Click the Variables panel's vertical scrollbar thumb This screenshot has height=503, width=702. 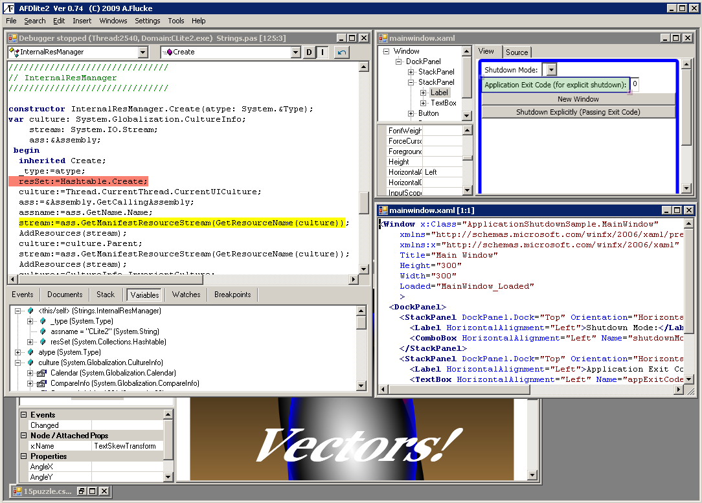pyautogui.click(x=361, y=322)
